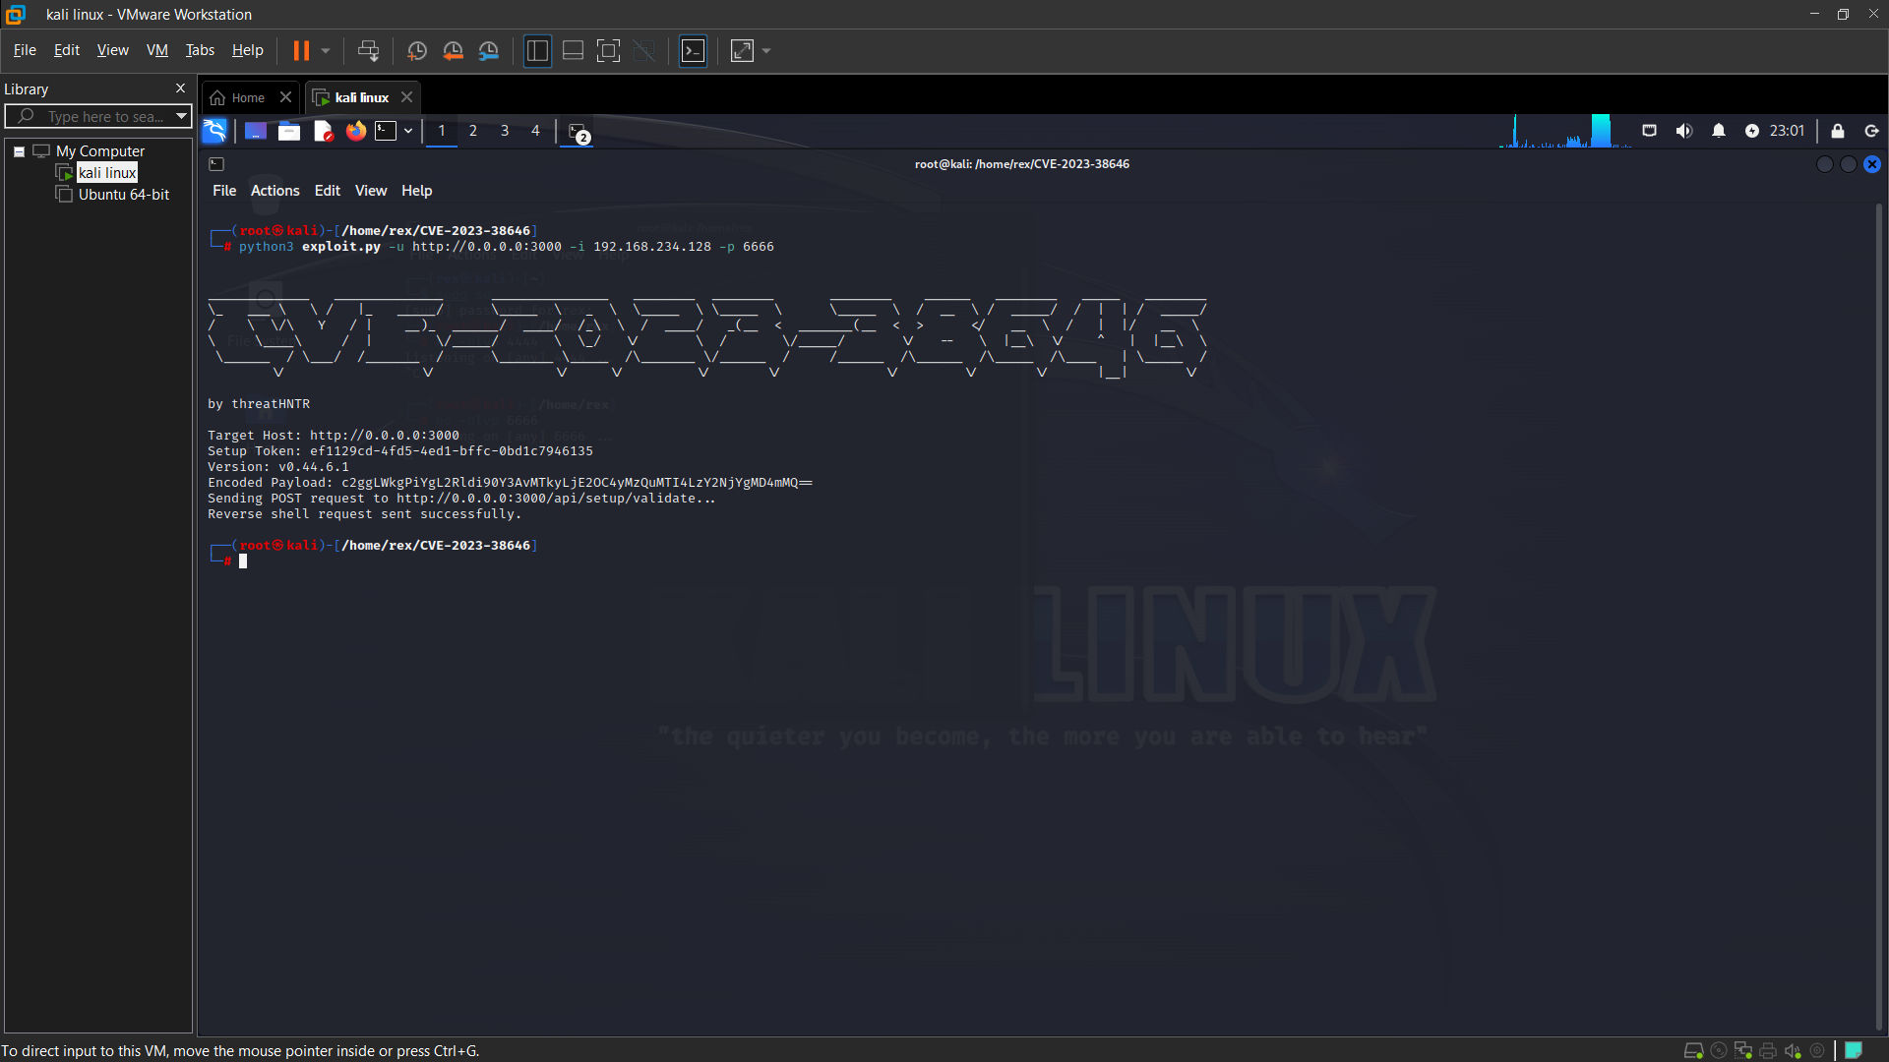The height and width of the screenshot is (1062, 1889).
Task: Click the library search field
Action: click(x=104, y=116)
